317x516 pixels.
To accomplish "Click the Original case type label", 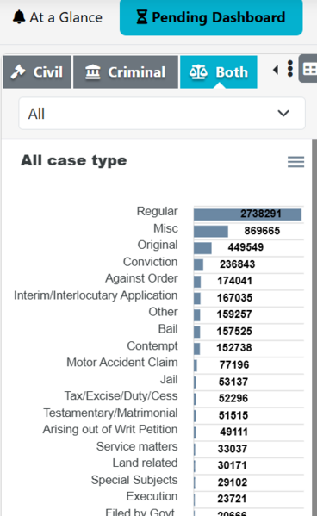I will [158, 245].
